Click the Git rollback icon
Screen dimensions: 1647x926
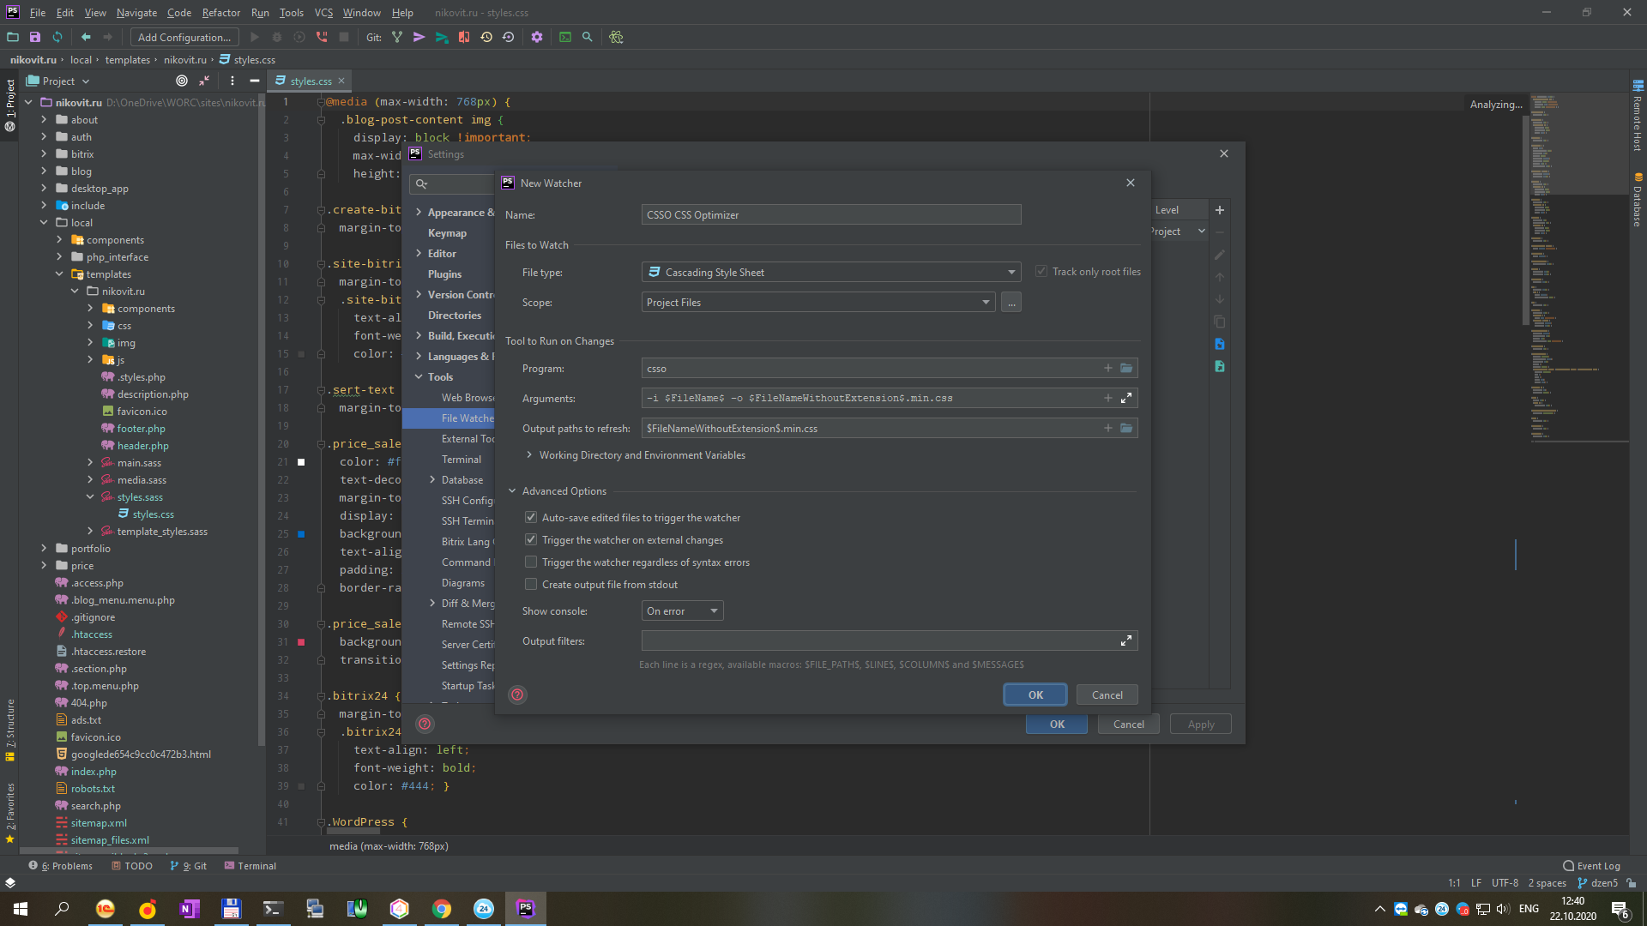(x=509, y=37)
